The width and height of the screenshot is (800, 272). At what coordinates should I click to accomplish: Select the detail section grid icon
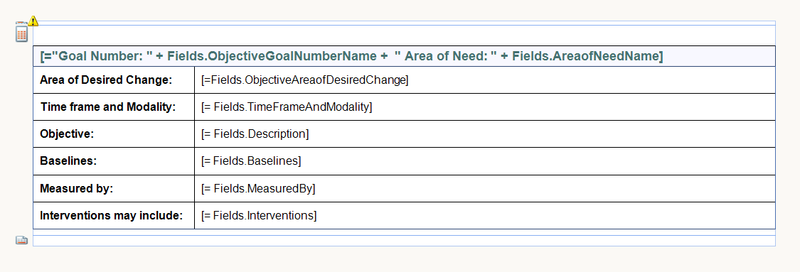(21, 34)
